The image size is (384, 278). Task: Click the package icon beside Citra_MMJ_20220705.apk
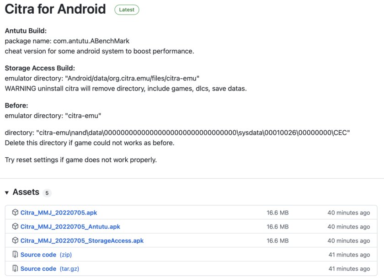(15, 212)
